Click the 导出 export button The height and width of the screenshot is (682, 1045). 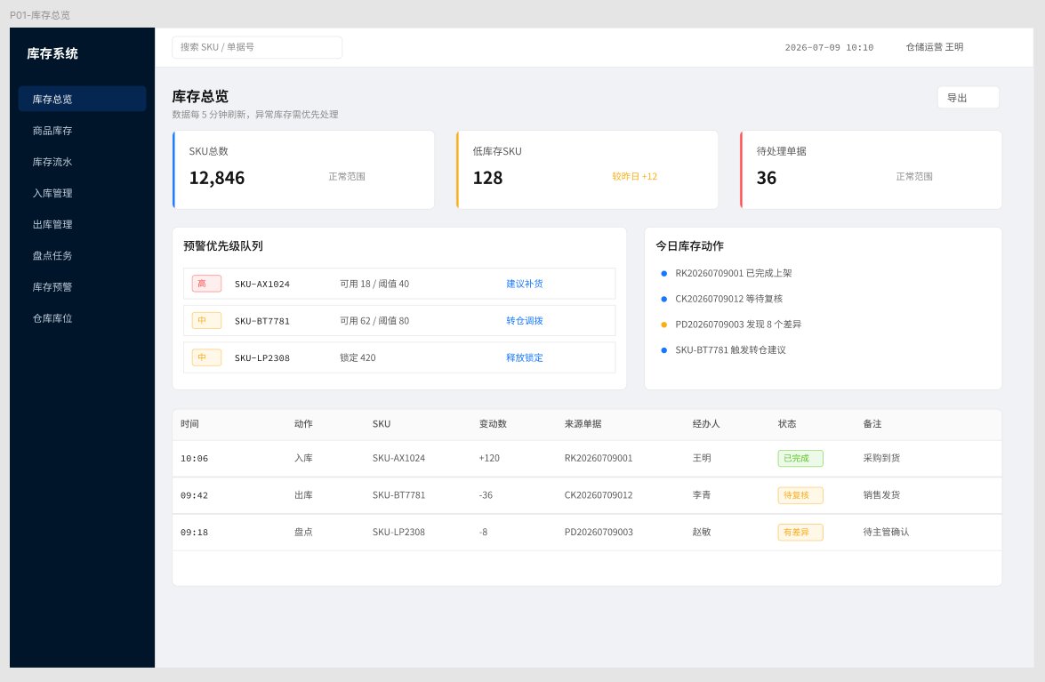pos(968,97)
